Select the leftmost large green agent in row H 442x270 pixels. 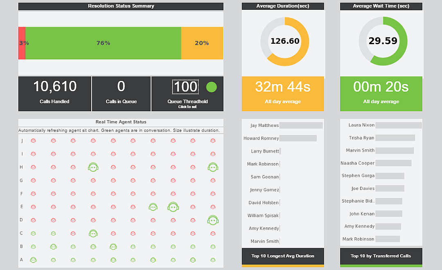point(93,167)
